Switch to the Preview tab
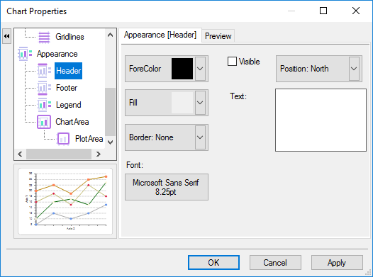373x277 pixels. coord(218,36)
